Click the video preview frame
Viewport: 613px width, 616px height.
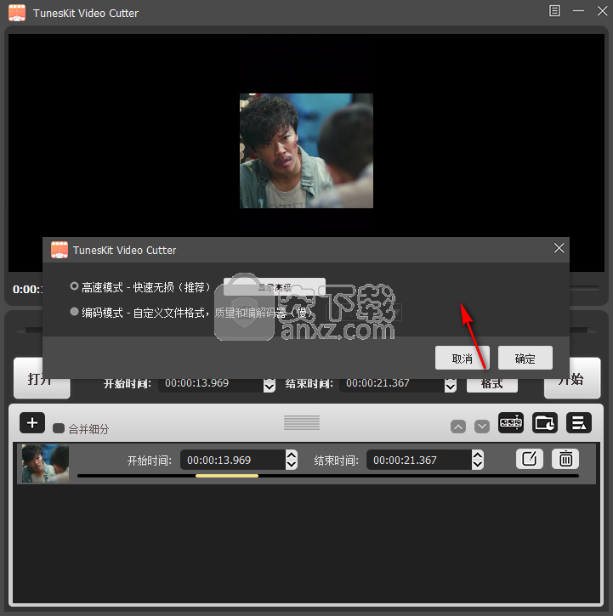(306, 151)
